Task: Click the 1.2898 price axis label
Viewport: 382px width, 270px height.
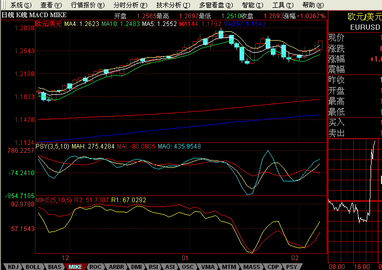Action: [25, 28]
